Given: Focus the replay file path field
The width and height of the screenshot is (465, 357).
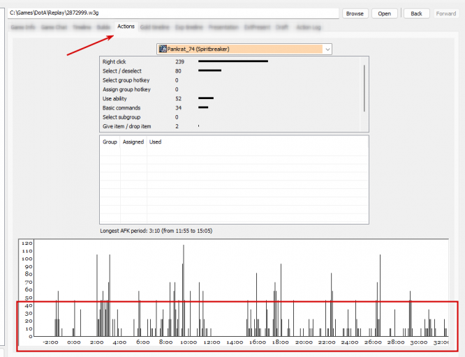Looking at the screenshot, I should pyautogui.click(x=173, y=13).
